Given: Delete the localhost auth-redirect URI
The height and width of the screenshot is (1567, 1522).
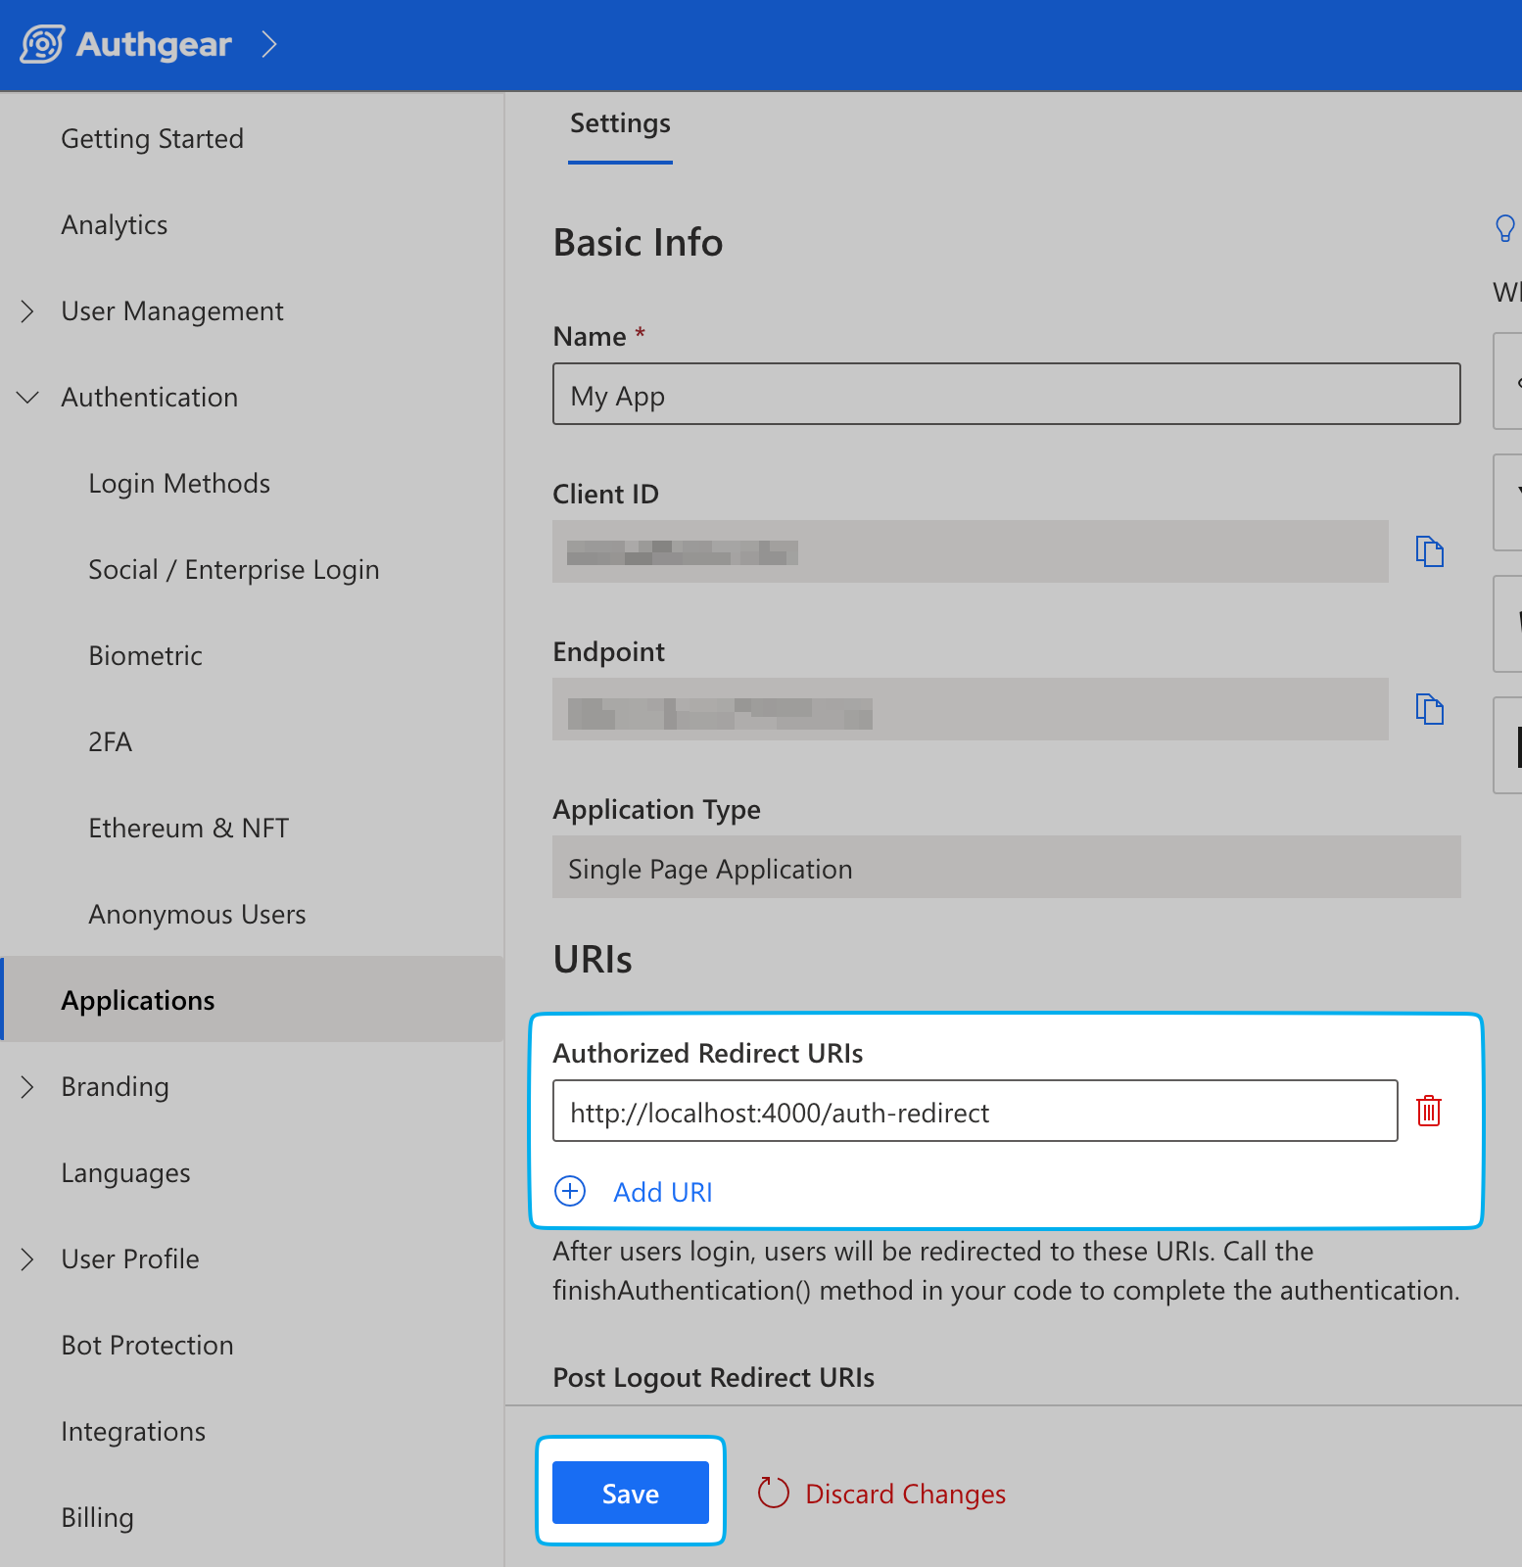Looking at the screenshot, I should (x=1428, y=1111).
